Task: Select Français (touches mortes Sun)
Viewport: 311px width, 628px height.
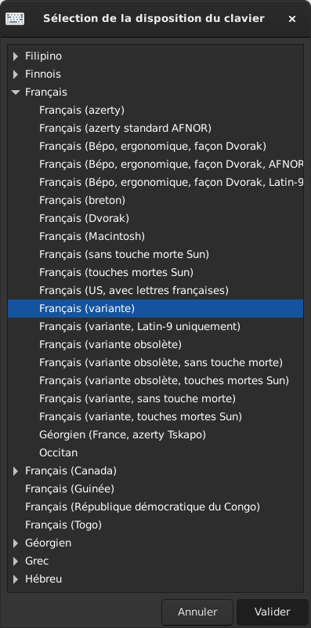Action: (155, 272)
